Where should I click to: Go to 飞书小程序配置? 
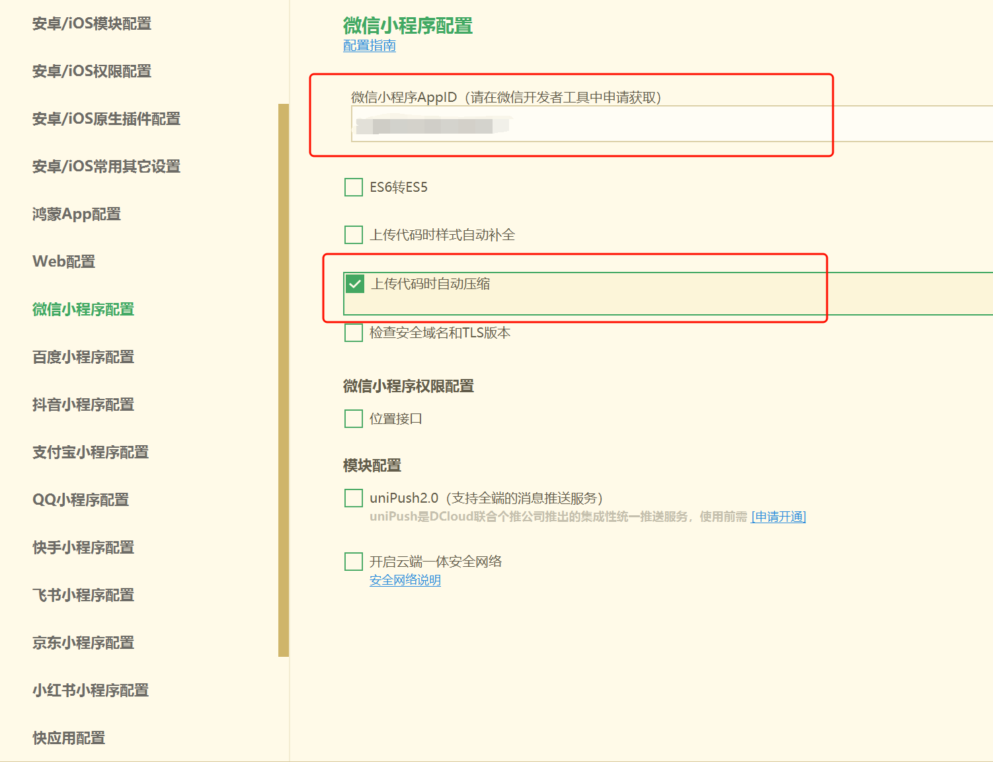pyautogui.click(x=83, y=595)
